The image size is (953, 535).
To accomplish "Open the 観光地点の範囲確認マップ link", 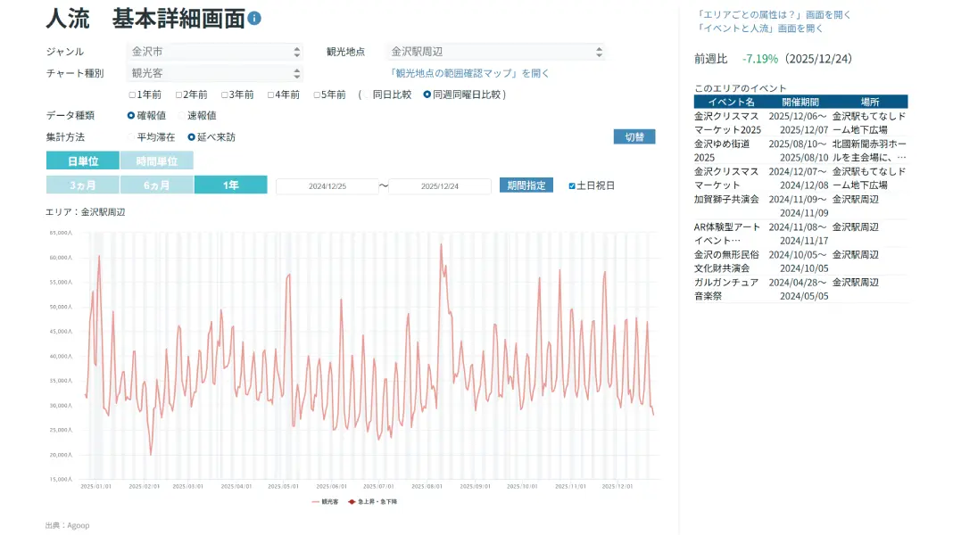I will [469, 73].
